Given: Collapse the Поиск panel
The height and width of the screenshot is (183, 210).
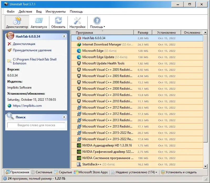Looking at the screenshot, I should pos(64,117).
